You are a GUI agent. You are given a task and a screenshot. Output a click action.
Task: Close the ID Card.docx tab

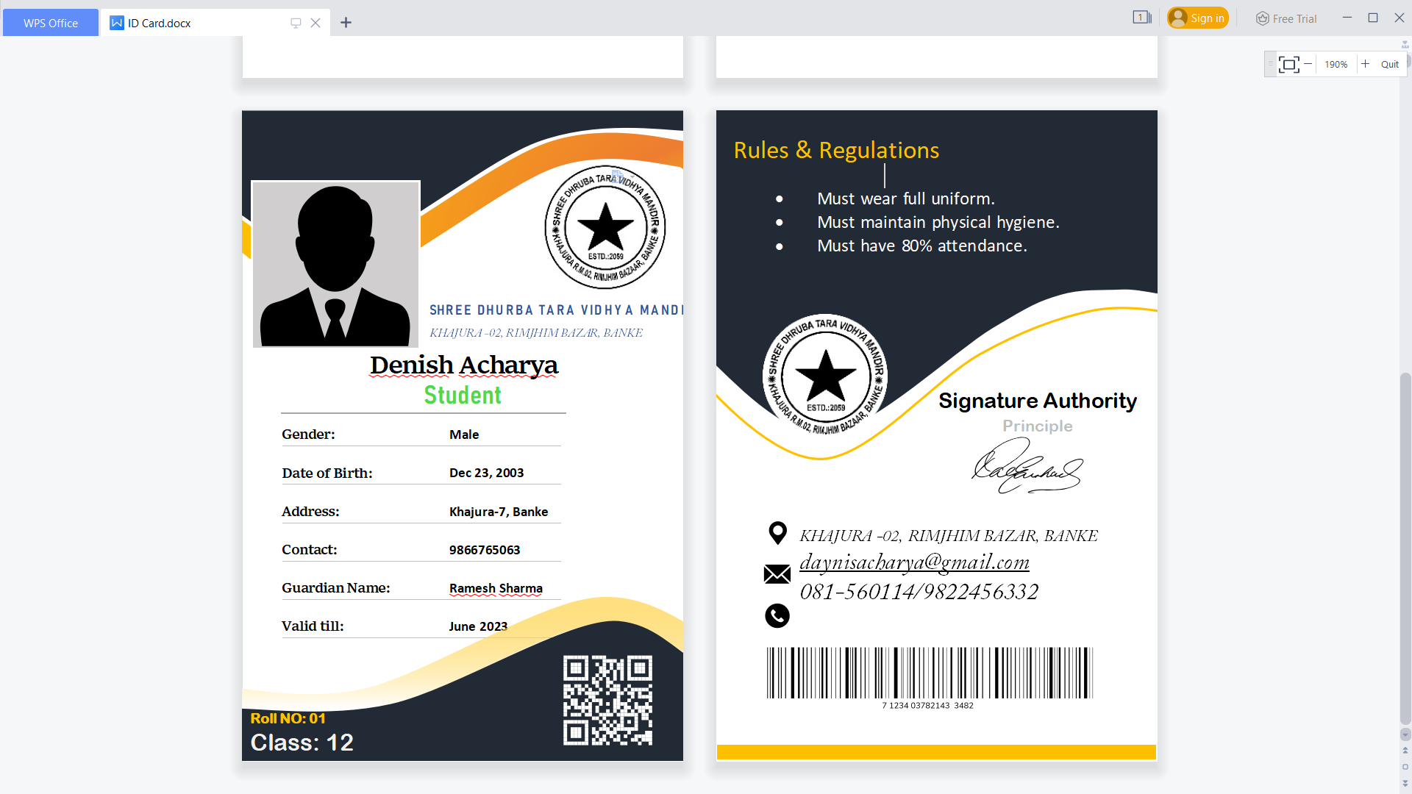(x=315, y=23)
